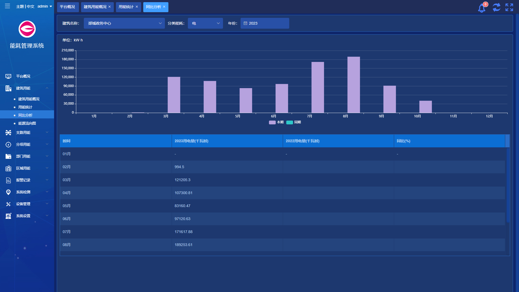This screenshot has height=292, width=519.
Task: Click the 分项用能 lightning icon
Action: pos(8,144)
